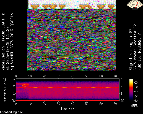Click the 2025-10-28 reception timestamp text
The width and height of the screenshot is (143, 114).
tap(8, 48)
